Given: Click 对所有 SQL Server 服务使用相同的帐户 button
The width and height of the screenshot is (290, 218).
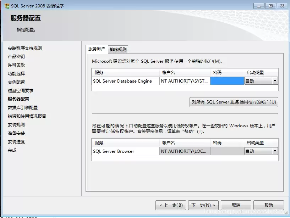Looking at the screenshot, I should (234, 102).
